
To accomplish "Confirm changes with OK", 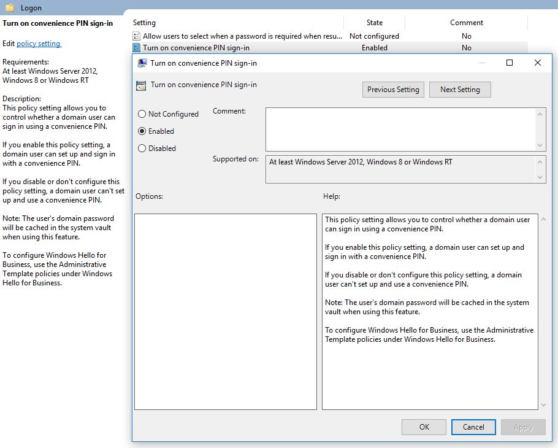I will (x=424, y=427).
